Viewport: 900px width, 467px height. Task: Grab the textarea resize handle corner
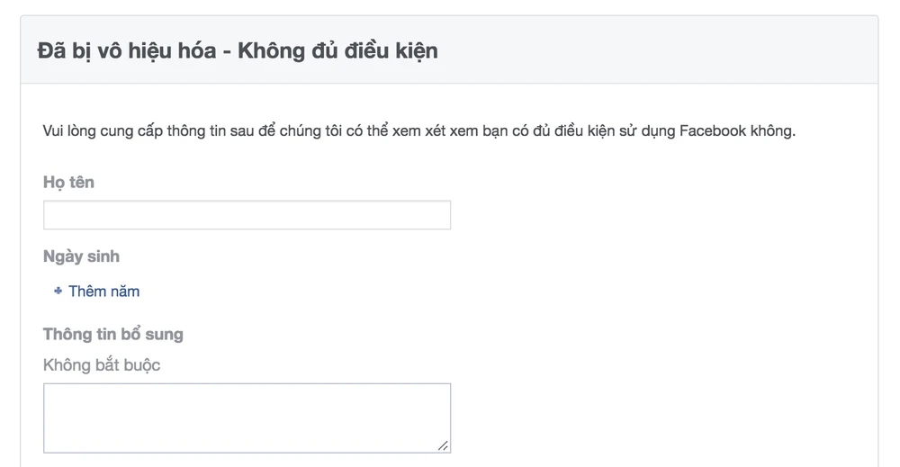(x=443, y=445)
